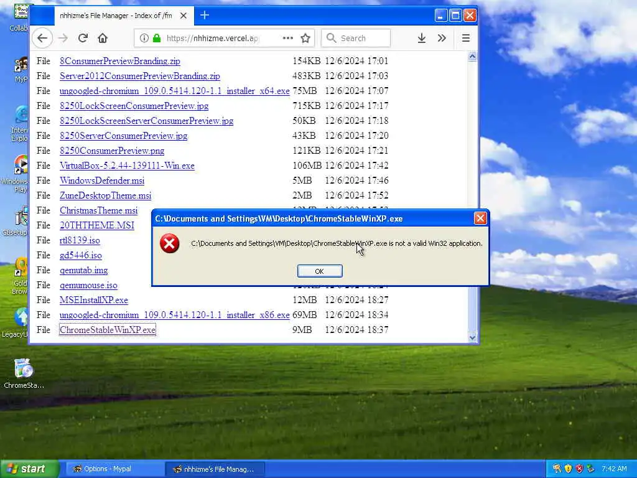Viewport: 637px width, 478px height.
Task: Open the browser home page
Action: pyautogui.click(x=103, y=38)
